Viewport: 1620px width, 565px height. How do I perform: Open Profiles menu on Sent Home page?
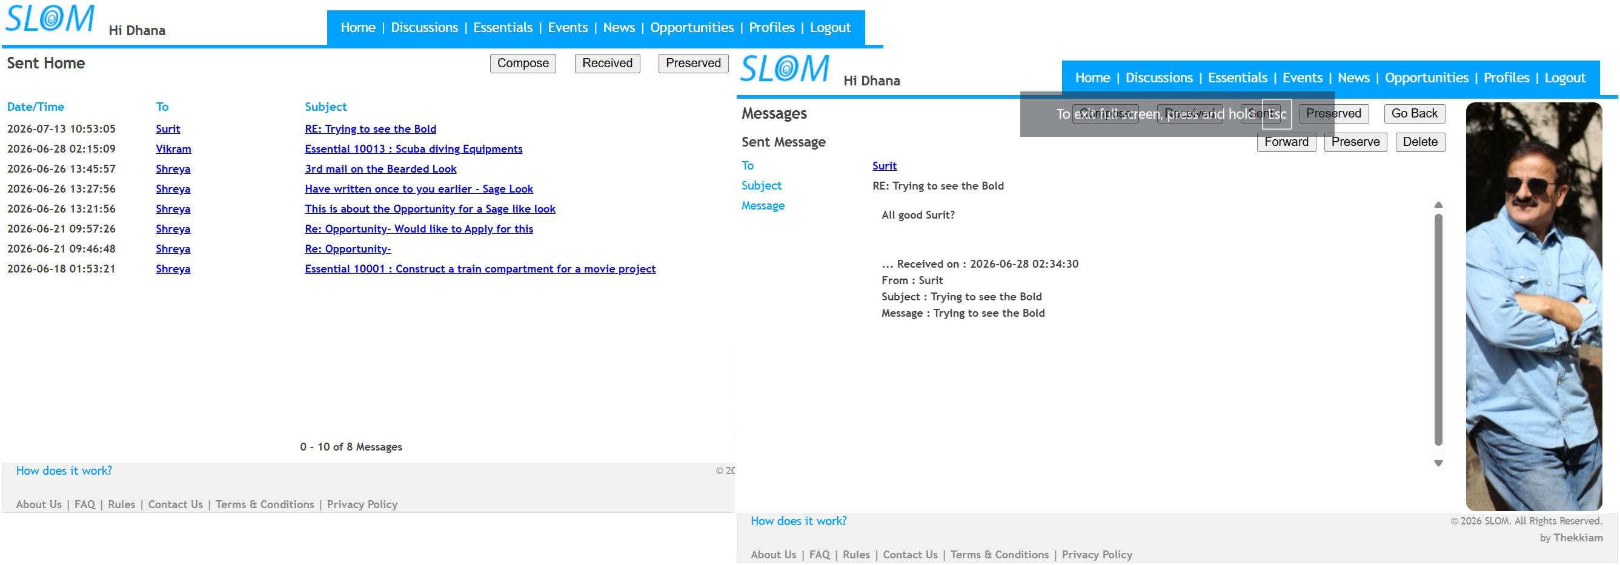(772, 28)
